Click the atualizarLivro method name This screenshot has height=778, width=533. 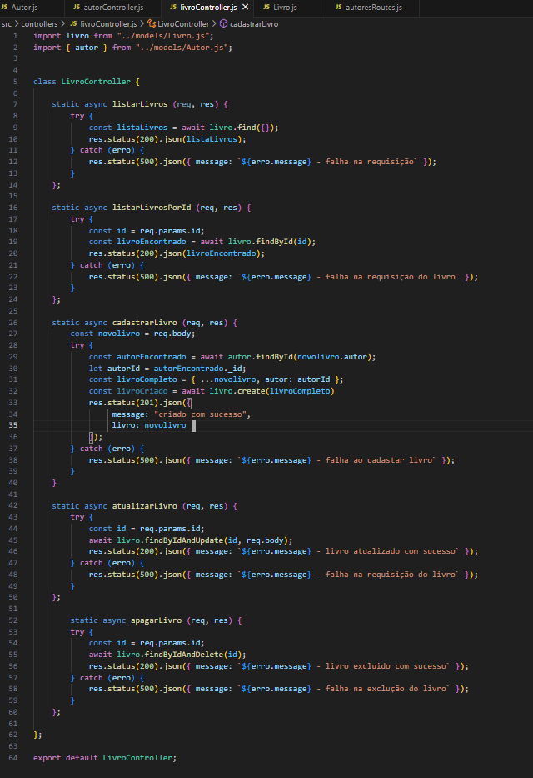[x=144, y=506]
